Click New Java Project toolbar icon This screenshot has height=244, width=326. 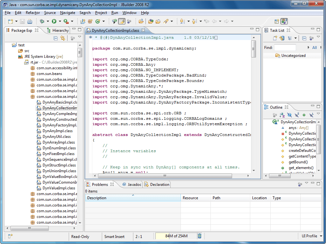(83, 21)
